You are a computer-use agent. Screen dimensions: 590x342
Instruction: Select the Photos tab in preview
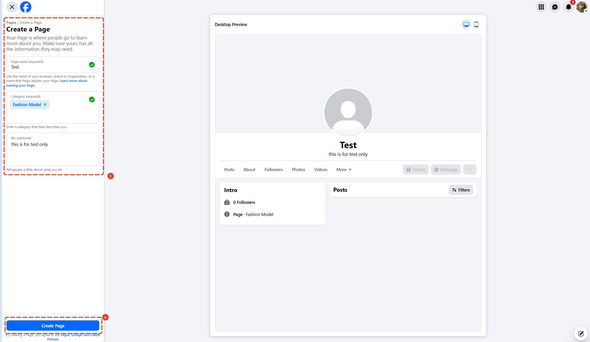[298, 169]
